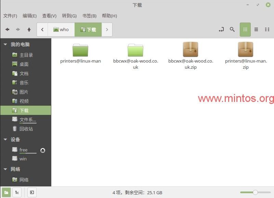Screen dimensions: 274x198
Task: Collapse the 网络 section in sidebar
Action: click(x=5, y=169)
